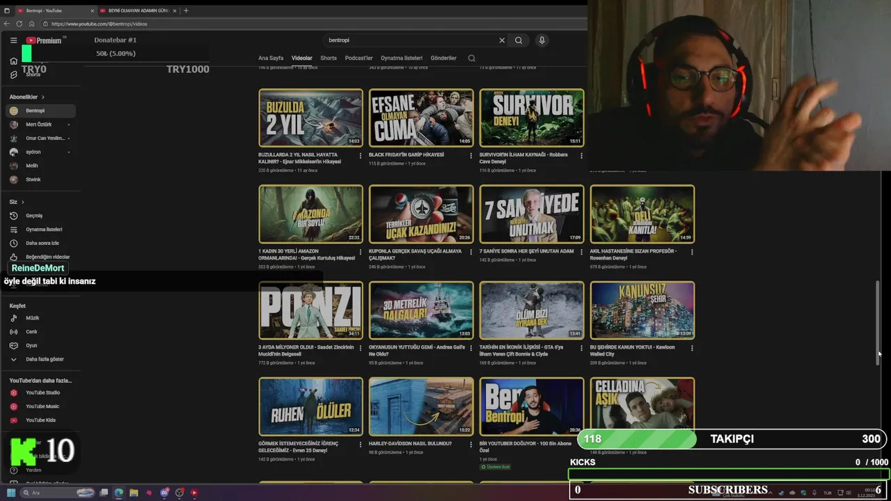Image resolution: width=891 pixels, height=501 pixels.
Task: Open YouTube Music in sidebar
Action: (41, 406)
